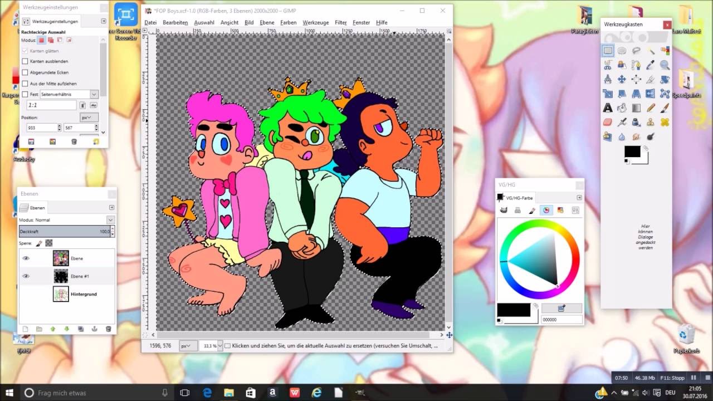Screen dimensions: 713x401
Task: Select the Color Picker eyedropper tool
Action: point(650,65)
